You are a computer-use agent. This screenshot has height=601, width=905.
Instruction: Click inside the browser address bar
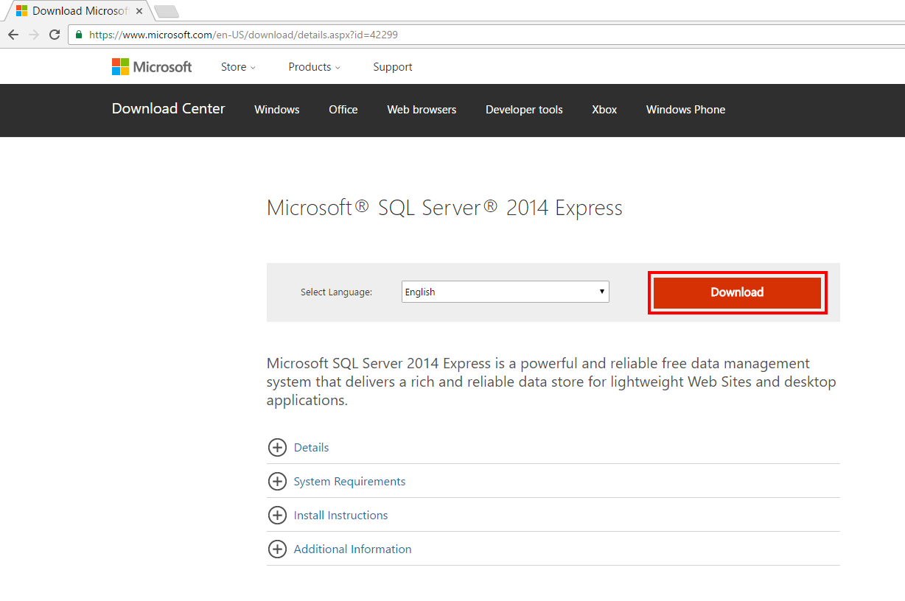pos(295,34)
